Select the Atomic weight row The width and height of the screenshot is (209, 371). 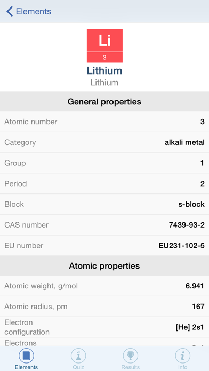(104, 286)
